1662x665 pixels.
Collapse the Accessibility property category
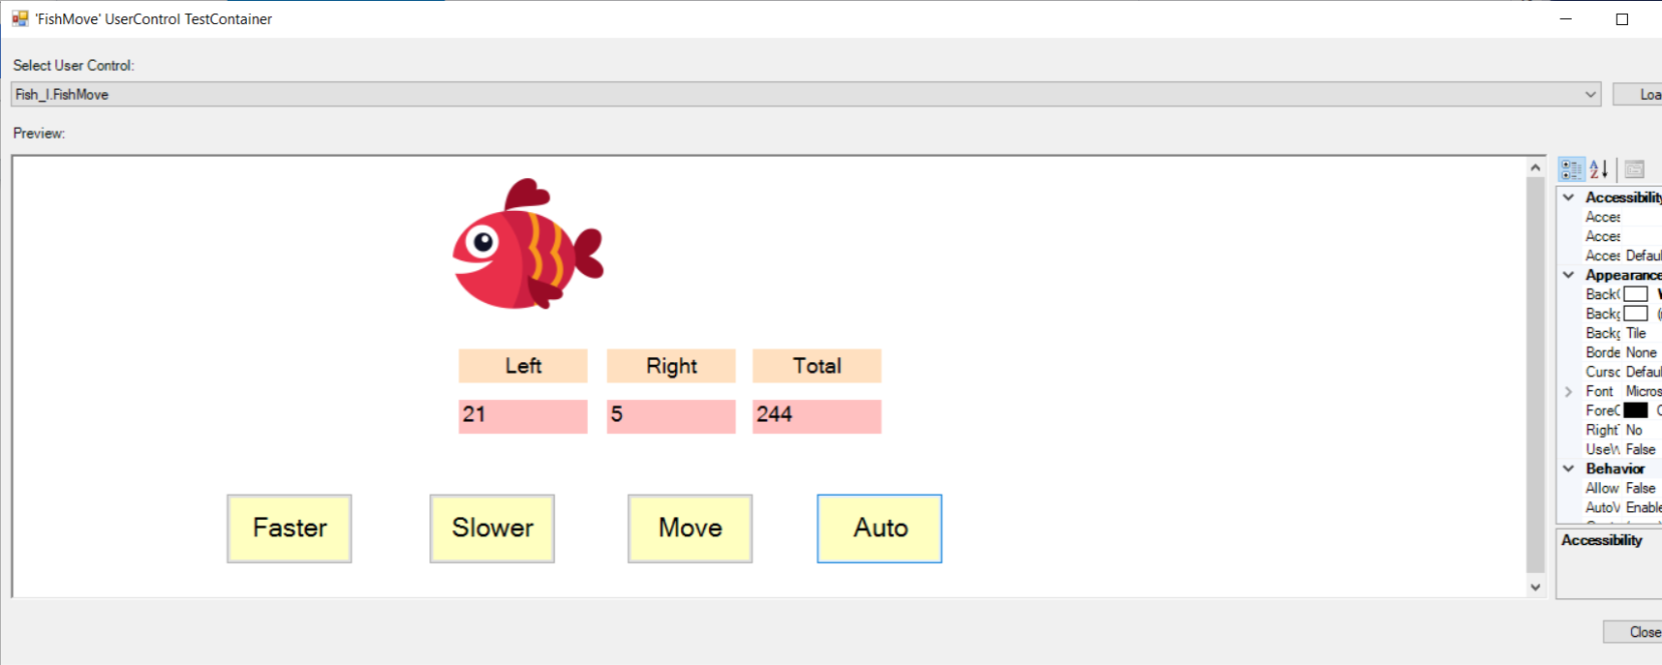1568,197
